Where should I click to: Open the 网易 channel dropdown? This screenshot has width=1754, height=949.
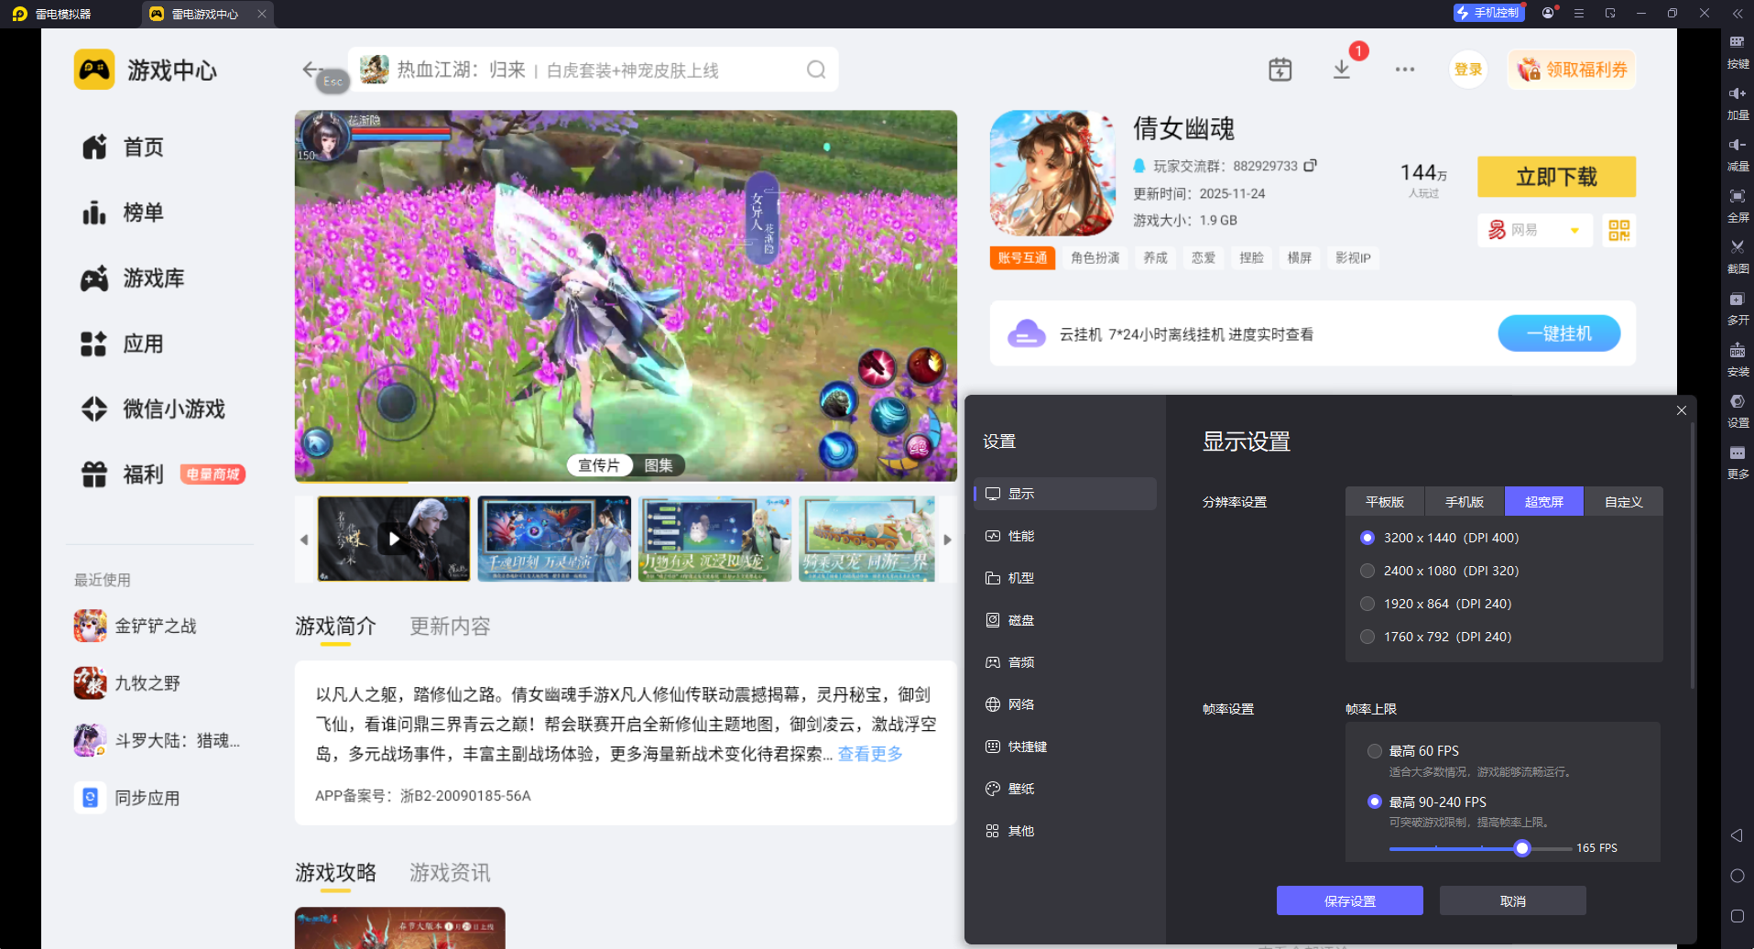click(1535, 230)
